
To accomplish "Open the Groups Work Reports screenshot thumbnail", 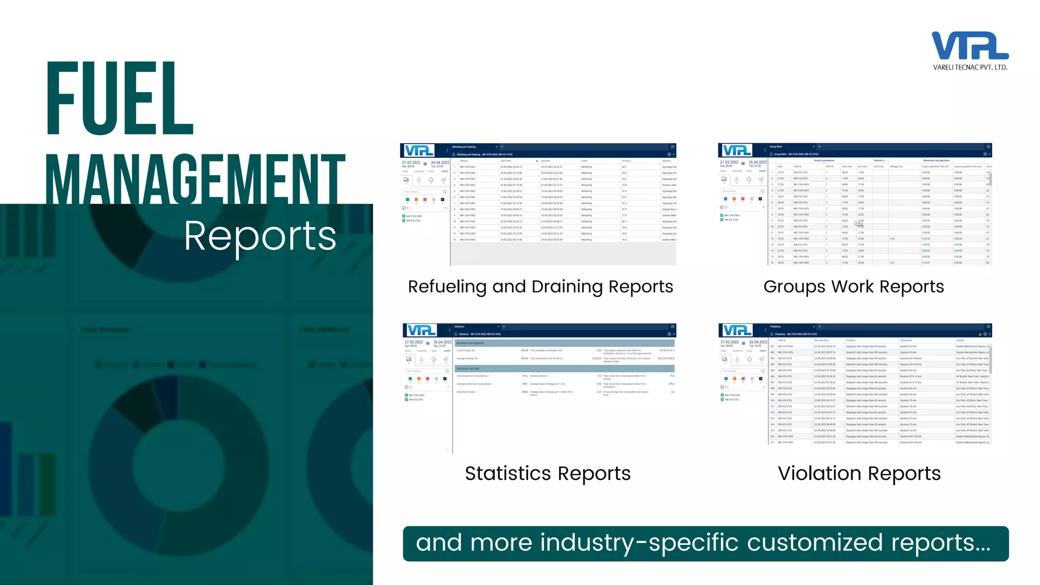I will click(855, 204).
